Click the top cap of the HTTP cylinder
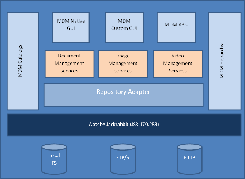245x179 pixels. (189, 147)
